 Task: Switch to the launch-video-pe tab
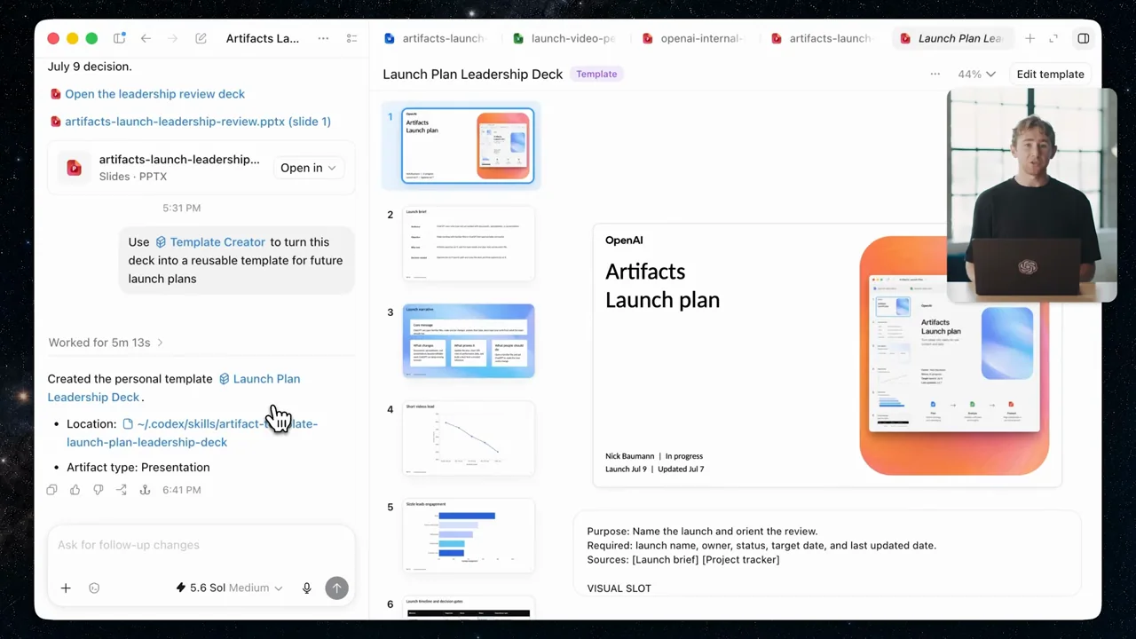click(x=564, y=38)
